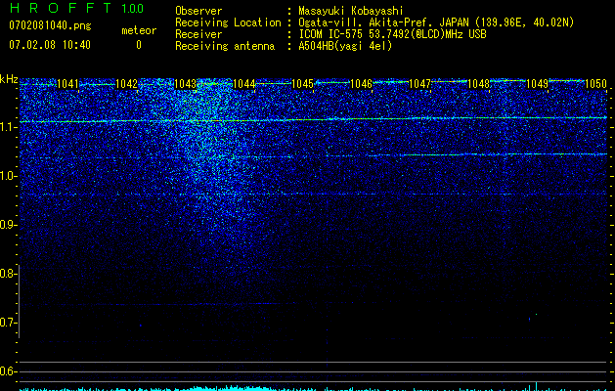
Task: Click the 1050 time marker
Action: click(595, 84)
